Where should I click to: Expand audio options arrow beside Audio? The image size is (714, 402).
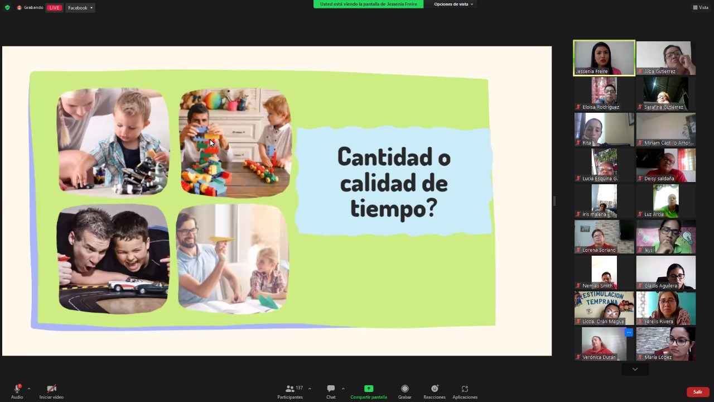click(x=29, y=389)
